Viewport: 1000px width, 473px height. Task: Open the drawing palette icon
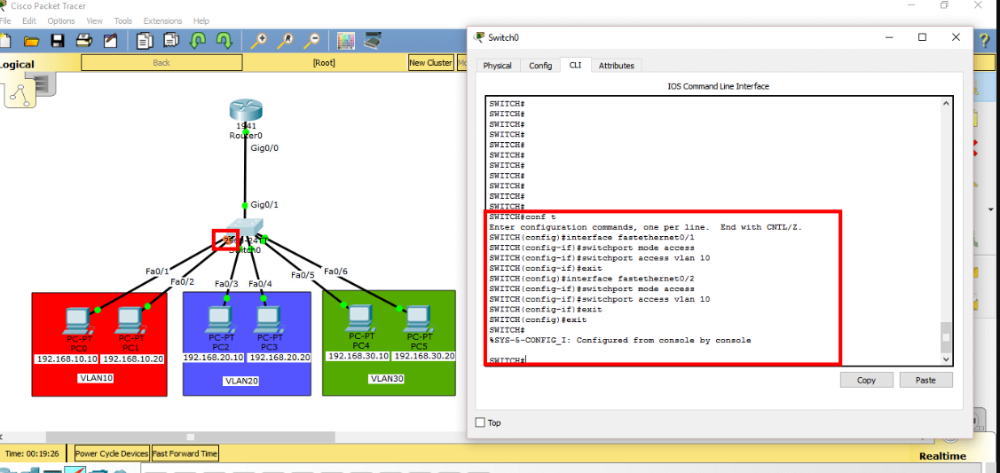[346, 42]
